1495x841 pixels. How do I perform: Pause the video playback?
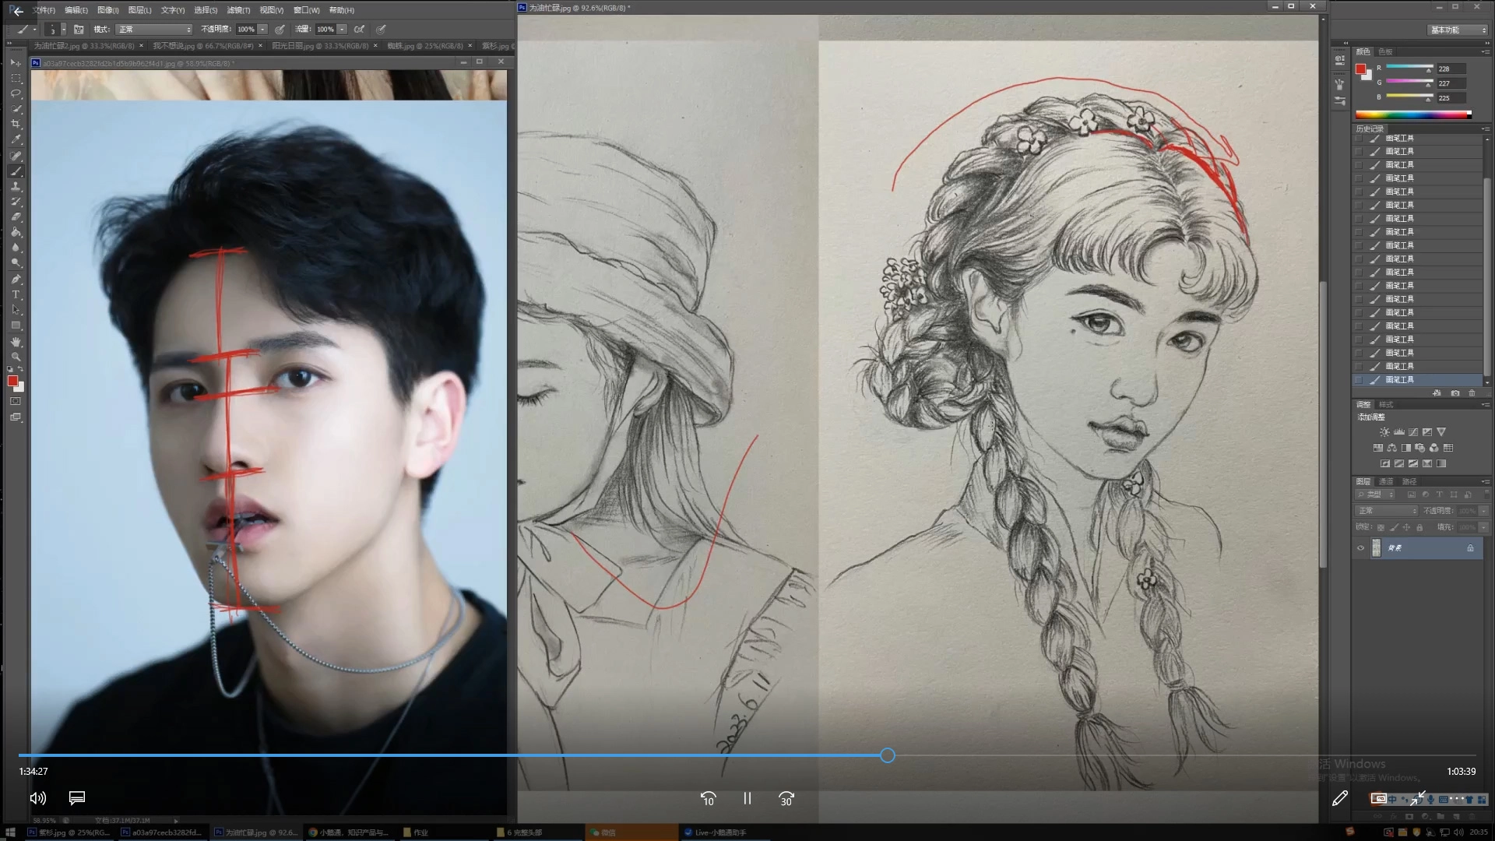point(747,798)
